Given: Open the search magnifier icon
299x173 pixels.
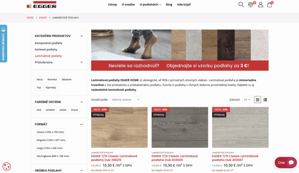Looking at the screenshot, I should [x=241, y=5].
